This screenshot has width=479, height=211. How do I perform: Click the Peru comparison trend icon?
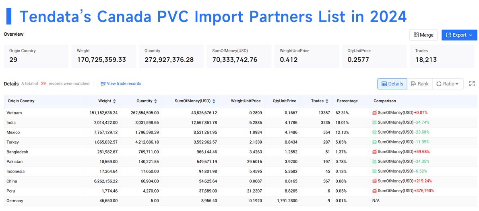(x=374, y=191)
